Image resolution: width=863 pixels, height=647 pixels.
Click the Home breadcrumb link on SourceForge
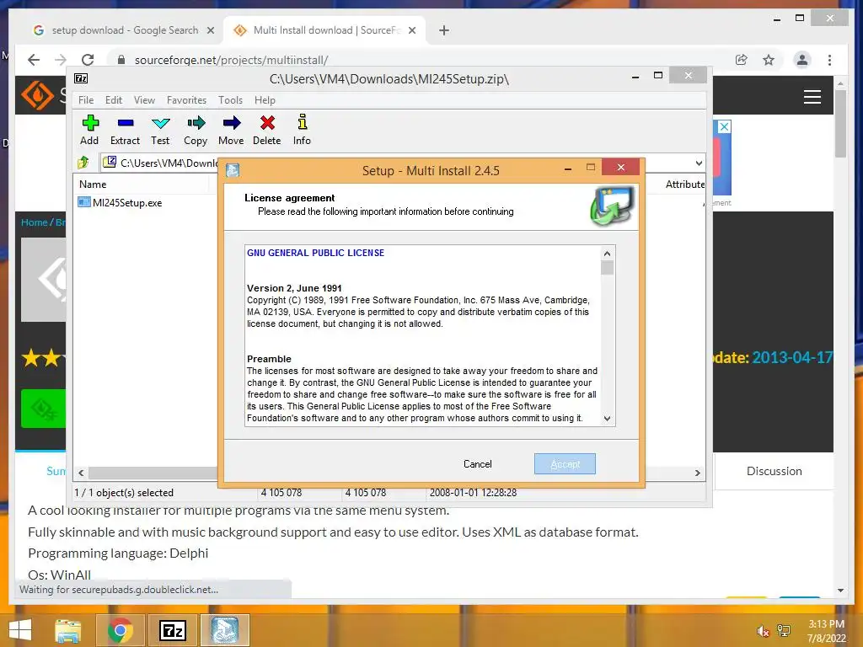click(x=34, y=222)
